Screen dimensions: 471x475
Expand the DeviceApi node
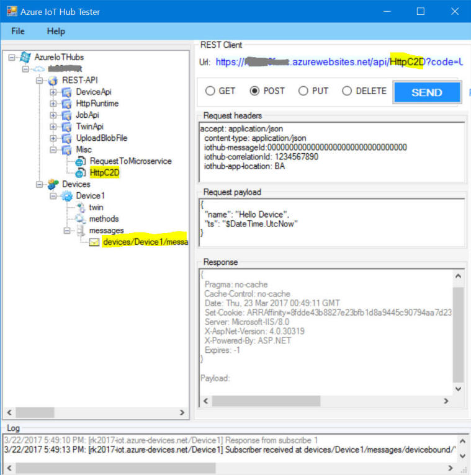tap(53, 92)
